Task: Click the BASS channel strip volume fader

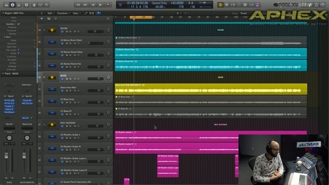Action: coord(6,156)
